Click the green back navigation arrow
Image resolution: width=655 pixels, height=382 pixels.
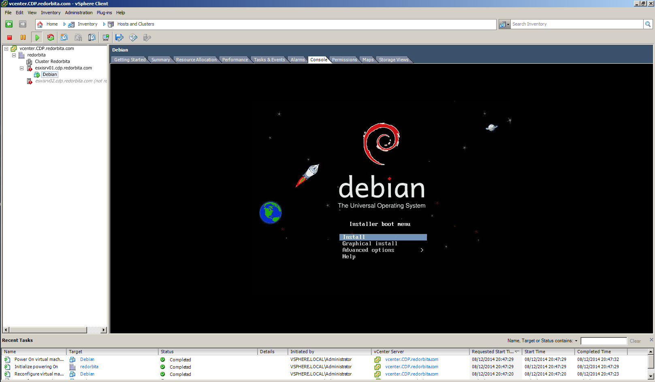(9, 24)
